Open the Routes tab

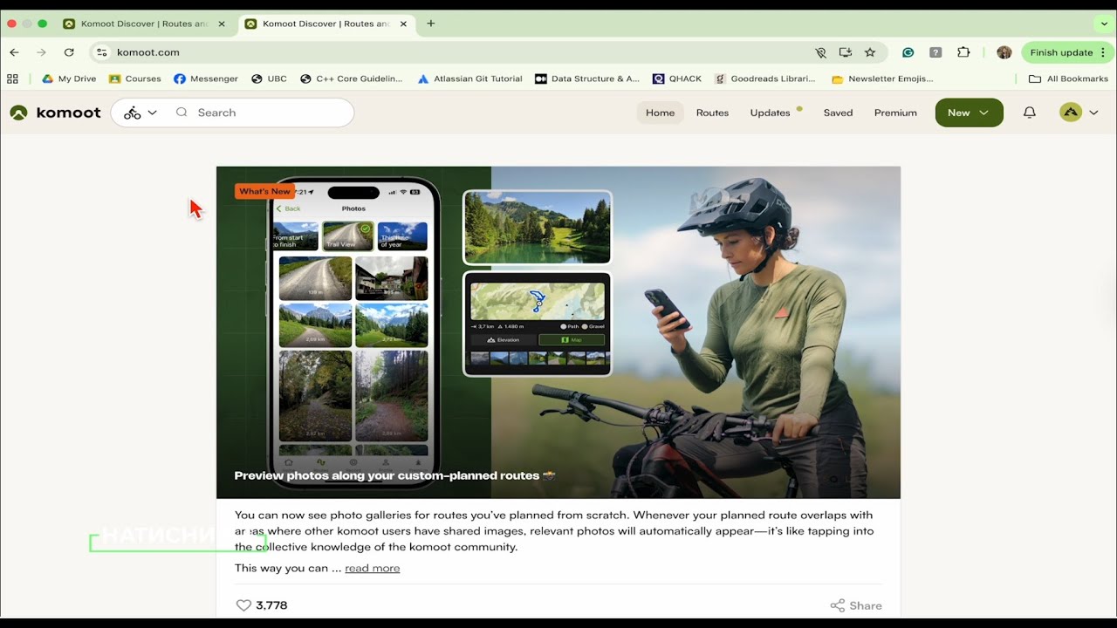click(x=712, y=113)
